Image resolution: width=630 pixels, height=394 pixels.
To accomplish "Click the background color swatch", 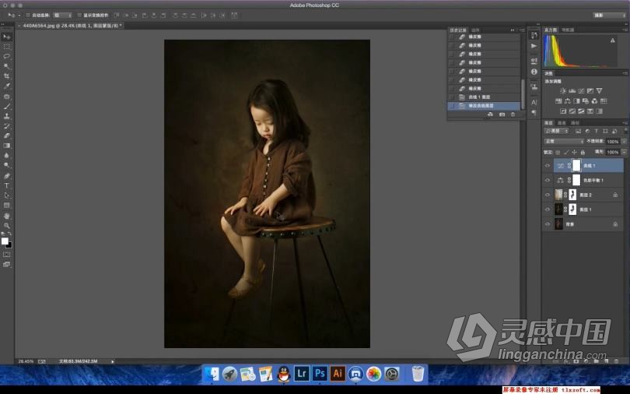I will 9,244.
